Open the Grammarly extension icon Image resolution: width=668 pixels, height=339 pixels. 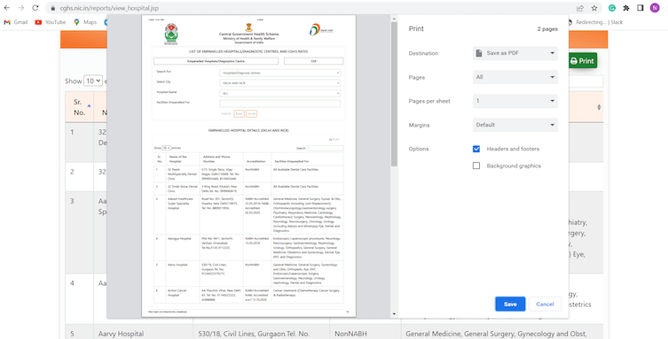[612, 8]
